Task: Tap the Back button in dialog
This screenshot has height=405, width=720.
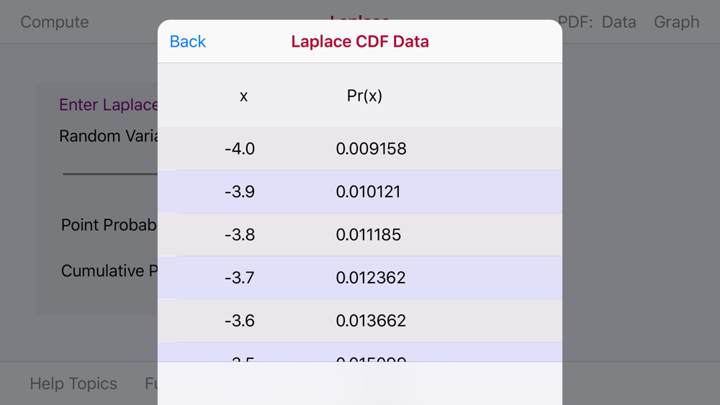Action: tap(187, 42)
